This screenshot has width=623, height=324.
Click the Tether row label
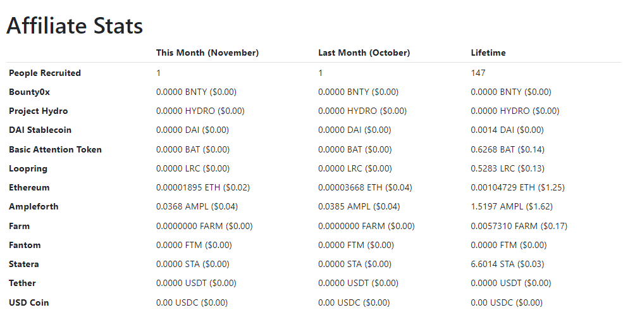tap(22, 283)
